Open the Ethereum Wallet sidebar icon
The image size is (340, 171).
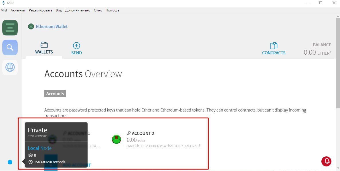coord(10,28)
